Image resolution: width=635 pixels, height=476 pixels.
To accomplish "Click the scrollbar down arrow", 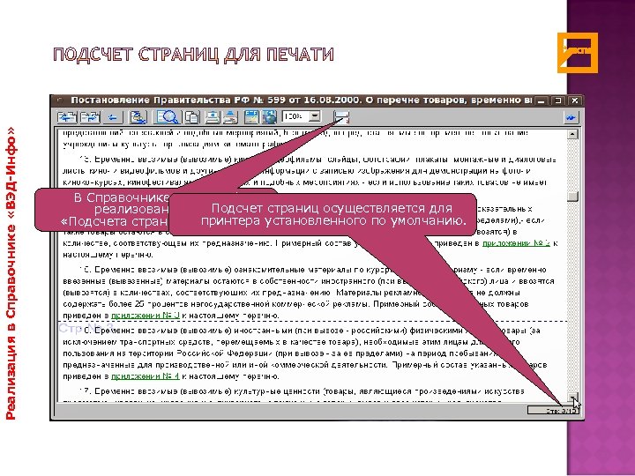I will (572, 397).
